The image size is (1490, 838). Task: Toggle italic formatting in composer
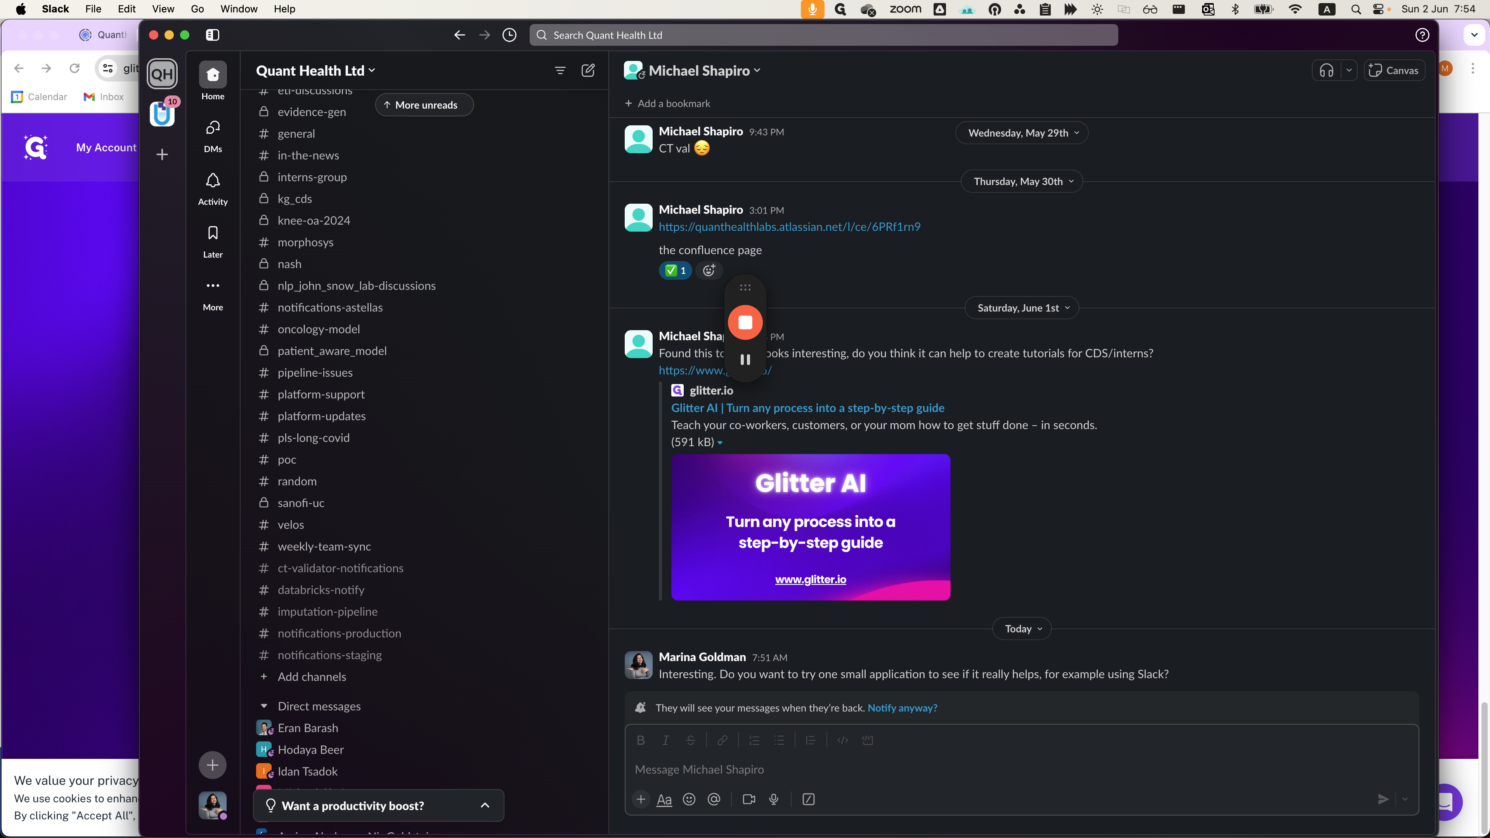[x=665, y=740]
